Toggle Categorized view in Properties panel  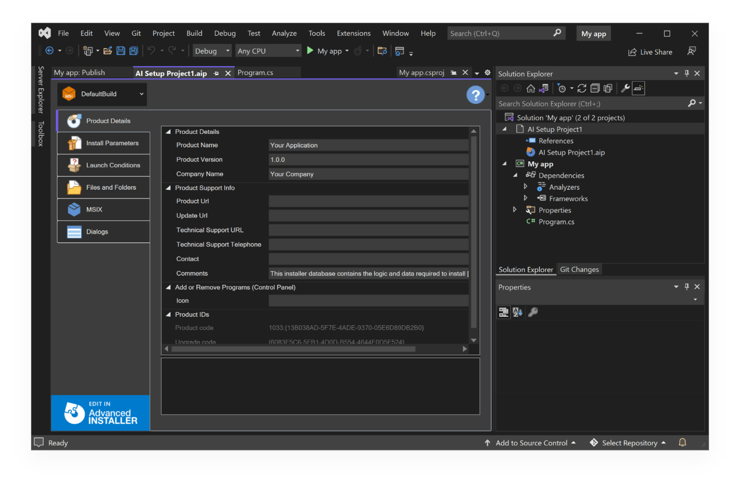click(x=503, y=312)
